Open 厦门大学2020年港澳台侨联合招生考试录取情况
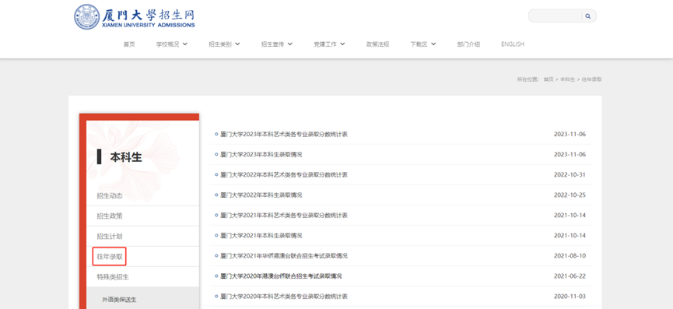 pyautogui.click(x=281, y=276)
